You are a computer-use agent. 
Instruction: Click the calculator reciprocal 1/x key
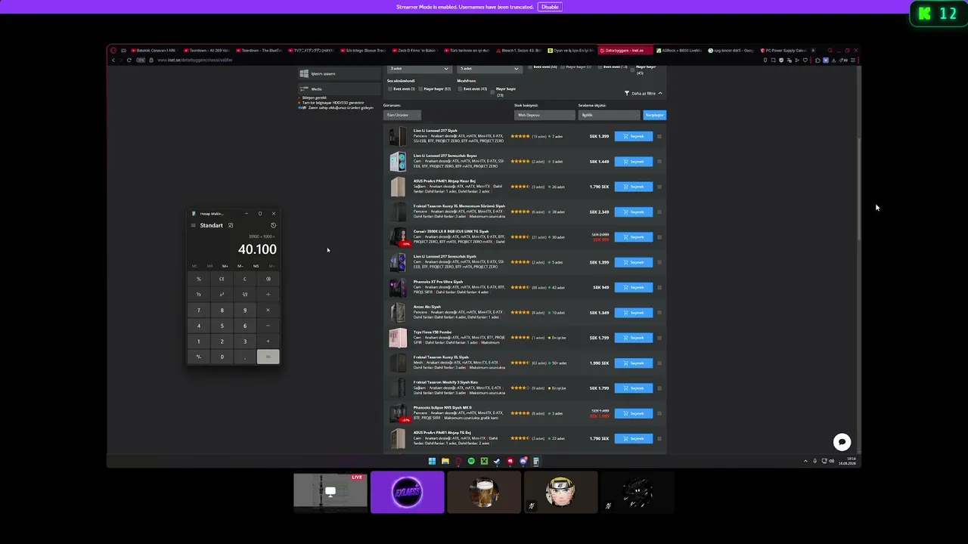point(199,295)
